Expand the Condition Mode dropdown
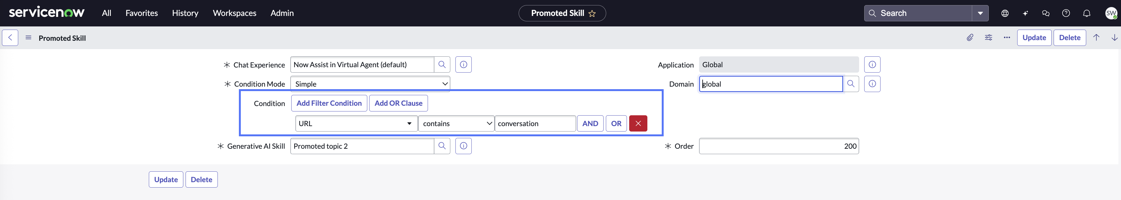 point(370,84)
